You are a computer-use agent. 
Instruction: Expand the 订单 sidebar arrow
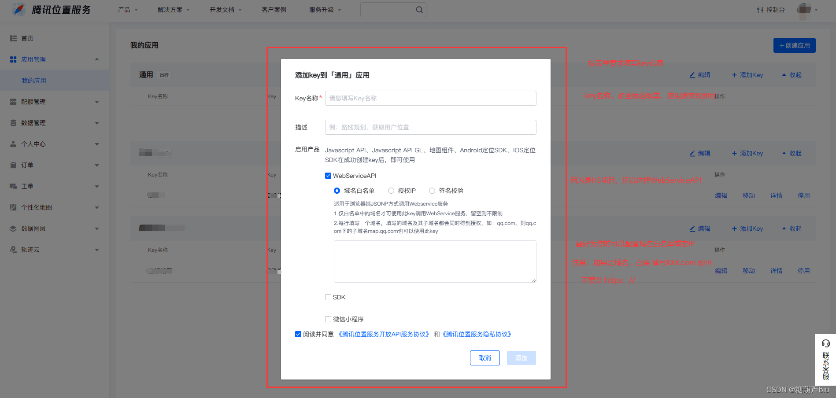coord(97,166)
